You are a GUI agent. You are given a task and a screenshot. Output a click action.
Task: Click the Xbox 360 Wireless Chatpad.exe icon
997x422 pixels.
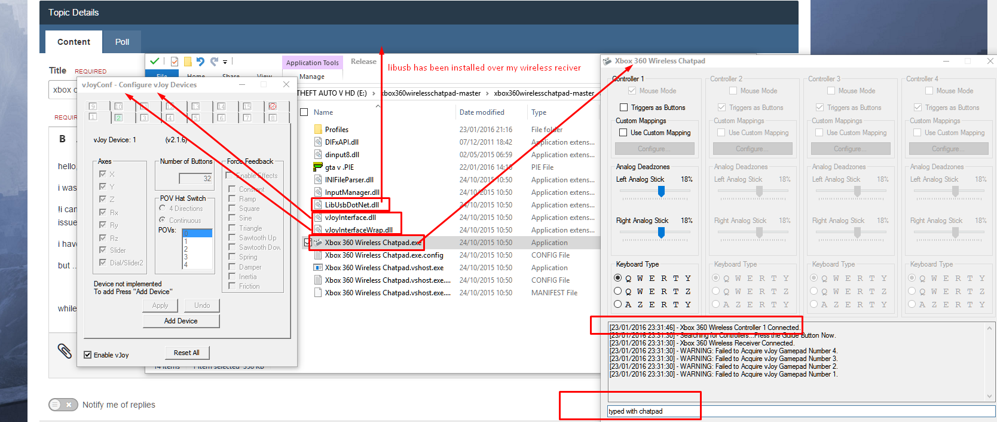tap(318, 243)
